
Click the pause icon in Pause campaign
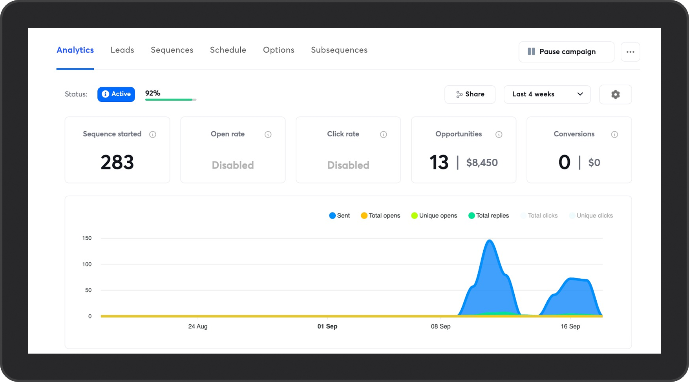(531, 51)
